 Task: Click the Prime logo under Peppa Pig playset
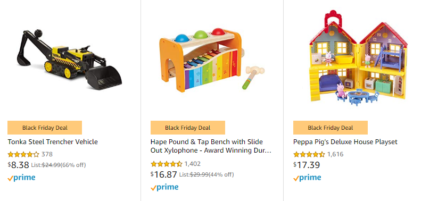tap(307, 178)
